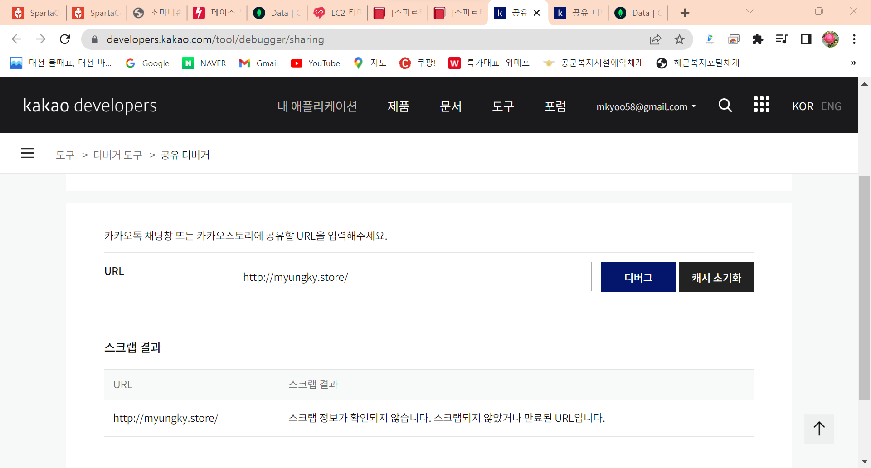Bookmark this page with the star icon
Viewport: 871px width, 468px height.
click(679, 39)
